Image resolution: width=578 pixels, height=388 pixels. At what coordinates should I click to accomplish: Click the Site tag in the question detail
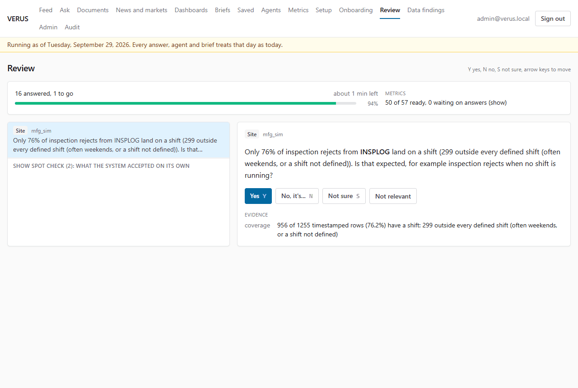252,134
